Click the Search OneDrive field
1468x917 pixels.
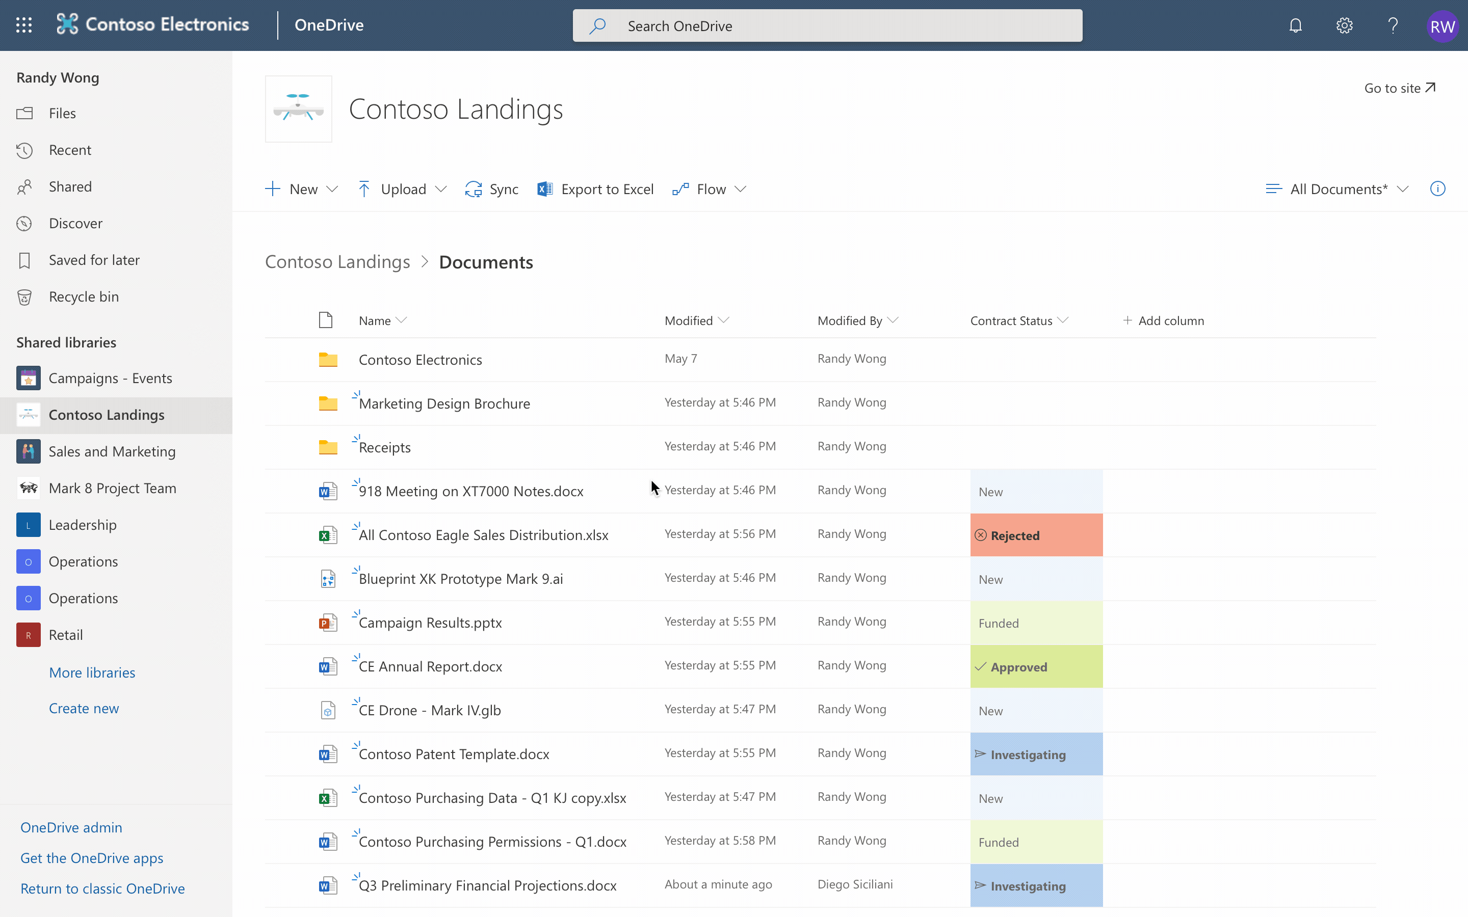827,25
